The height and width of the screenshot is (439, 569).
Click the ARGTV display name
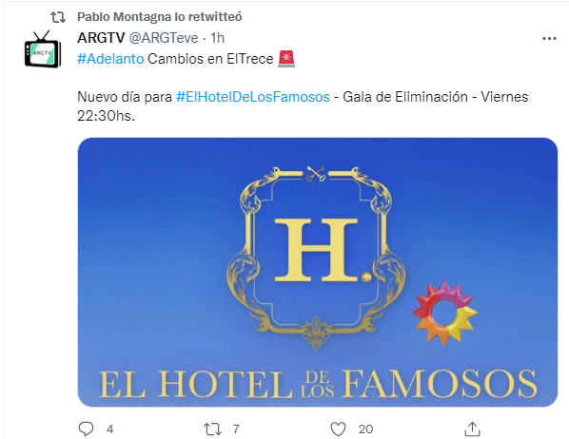[101, 38]
